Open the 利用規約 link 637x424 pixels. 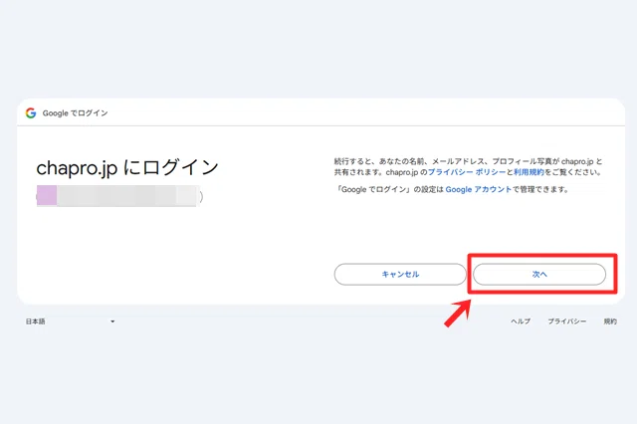(x=529, y=172)
